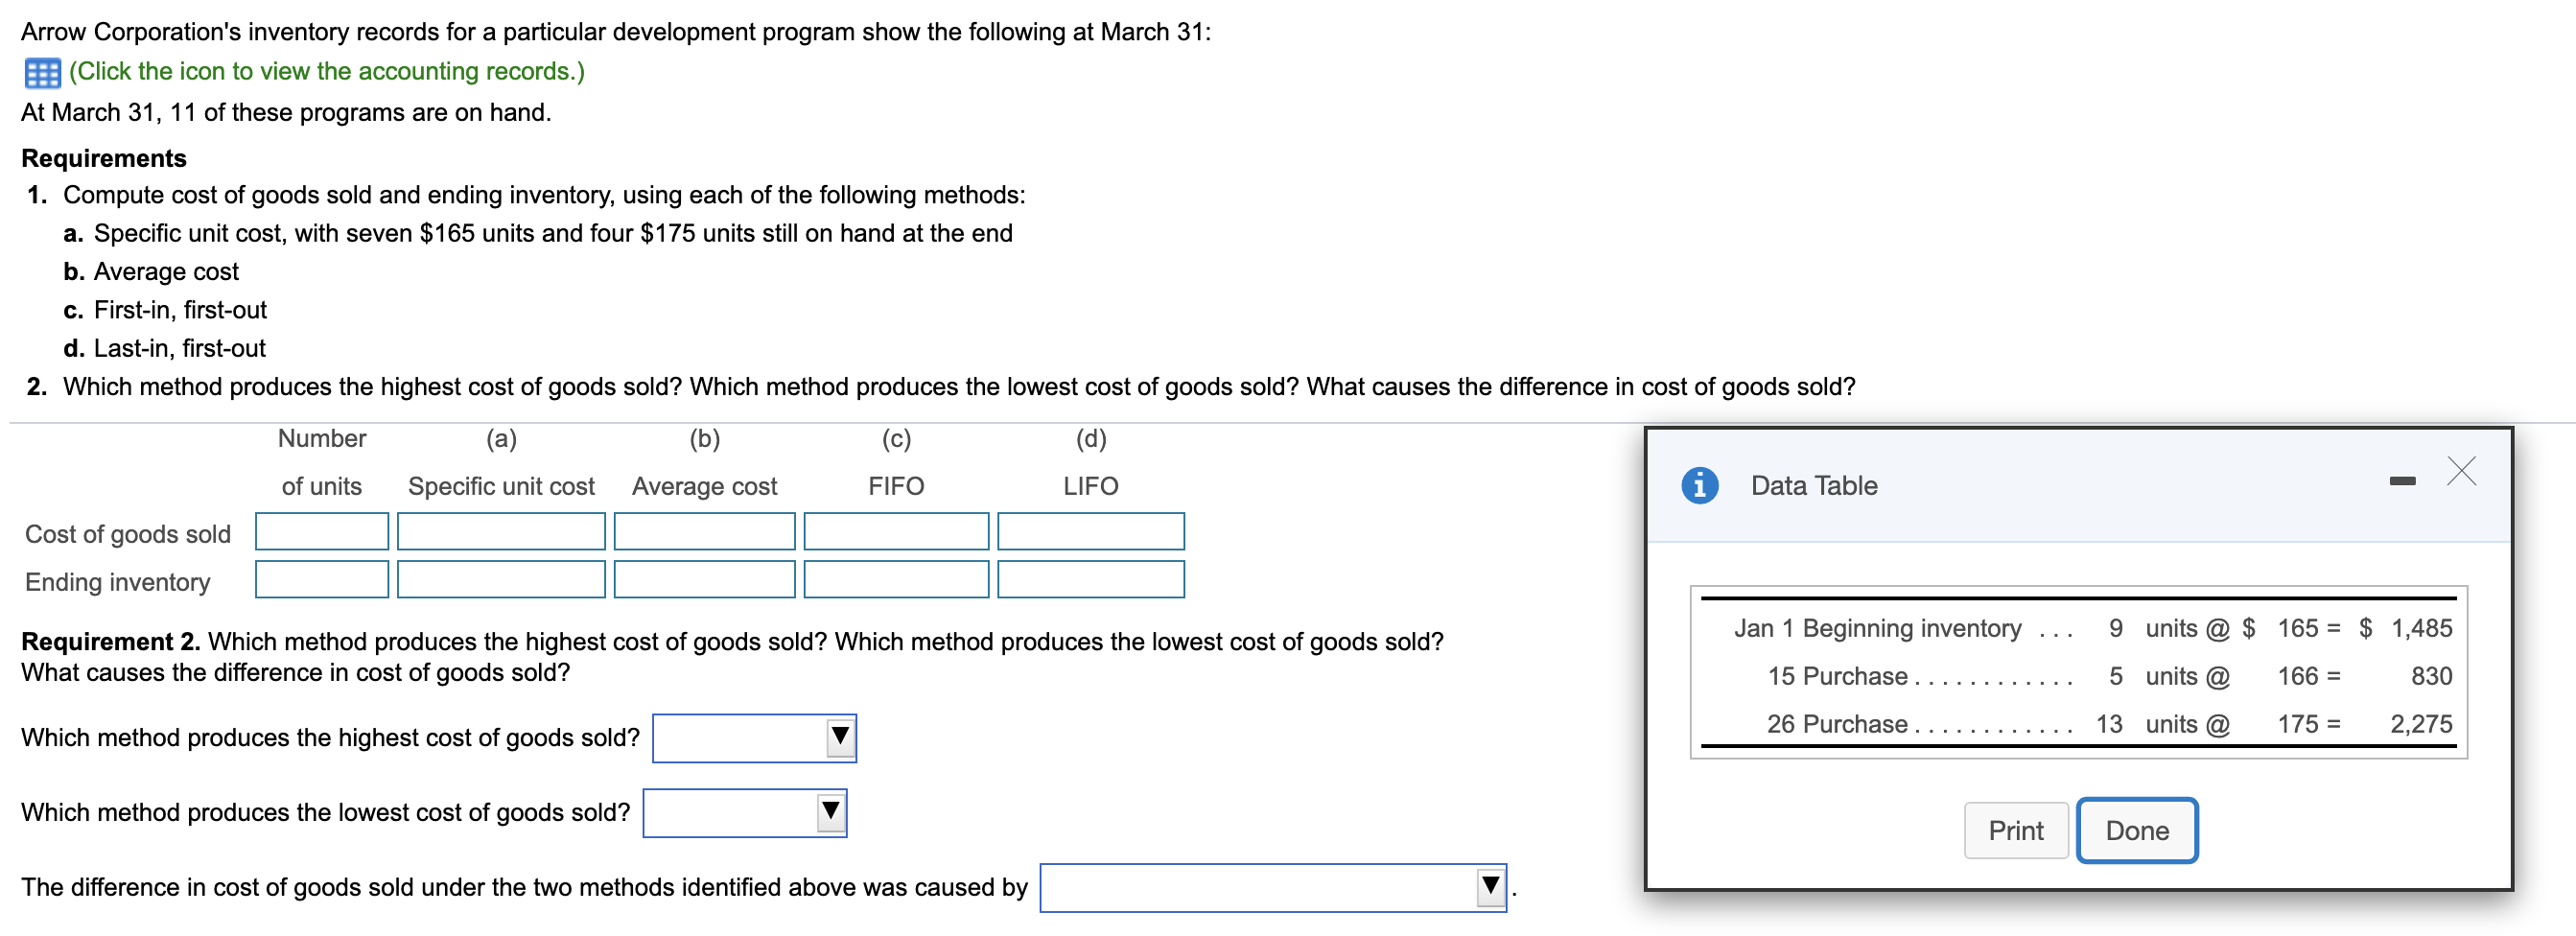The height and width of the screenshot is (936, 2576).
Task: Click the LIFO ending inventory field
Action: coord(1090,579)
